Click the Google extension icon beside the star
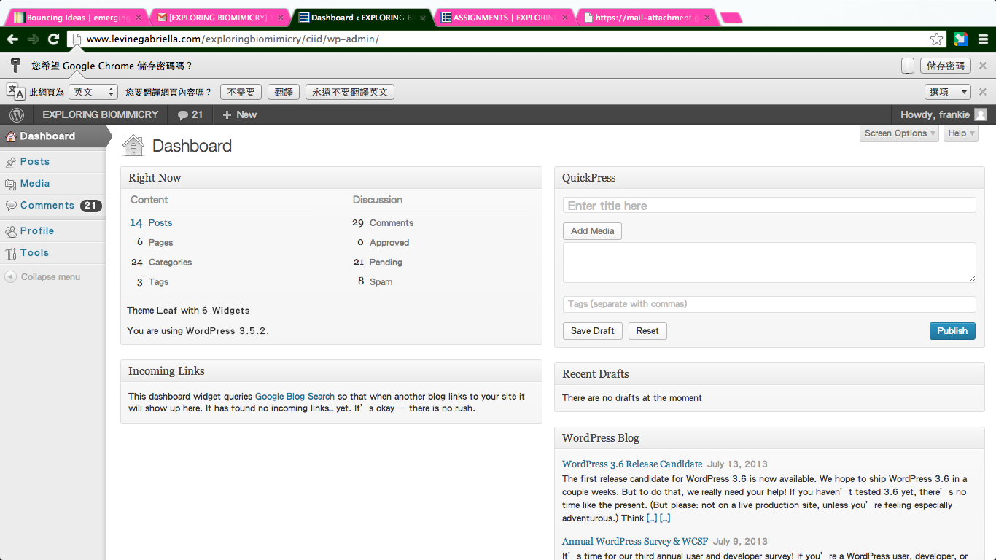The image size is (996, 560). (x=960, y=39)
